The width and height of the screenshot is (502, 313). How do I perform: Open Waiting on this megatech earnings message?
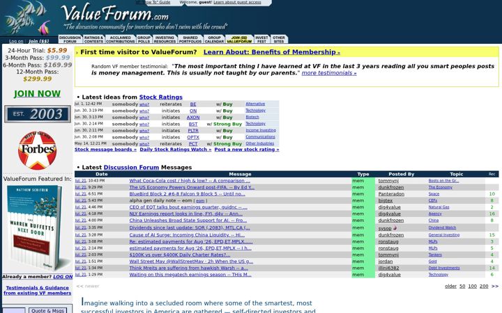click(190, 275)
